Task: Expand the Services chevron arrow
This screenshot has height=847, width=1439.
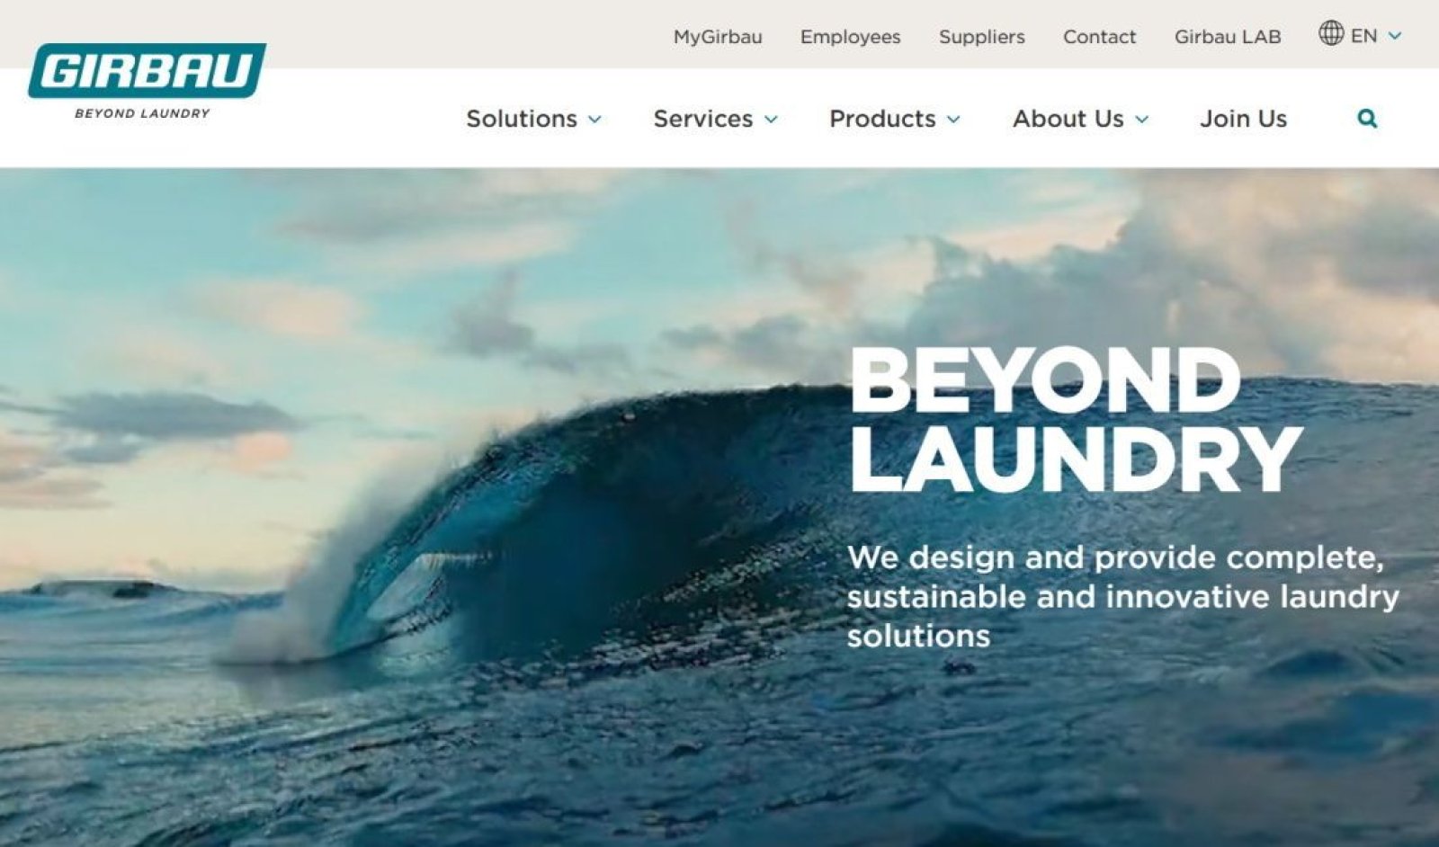Action: point(771,120)
